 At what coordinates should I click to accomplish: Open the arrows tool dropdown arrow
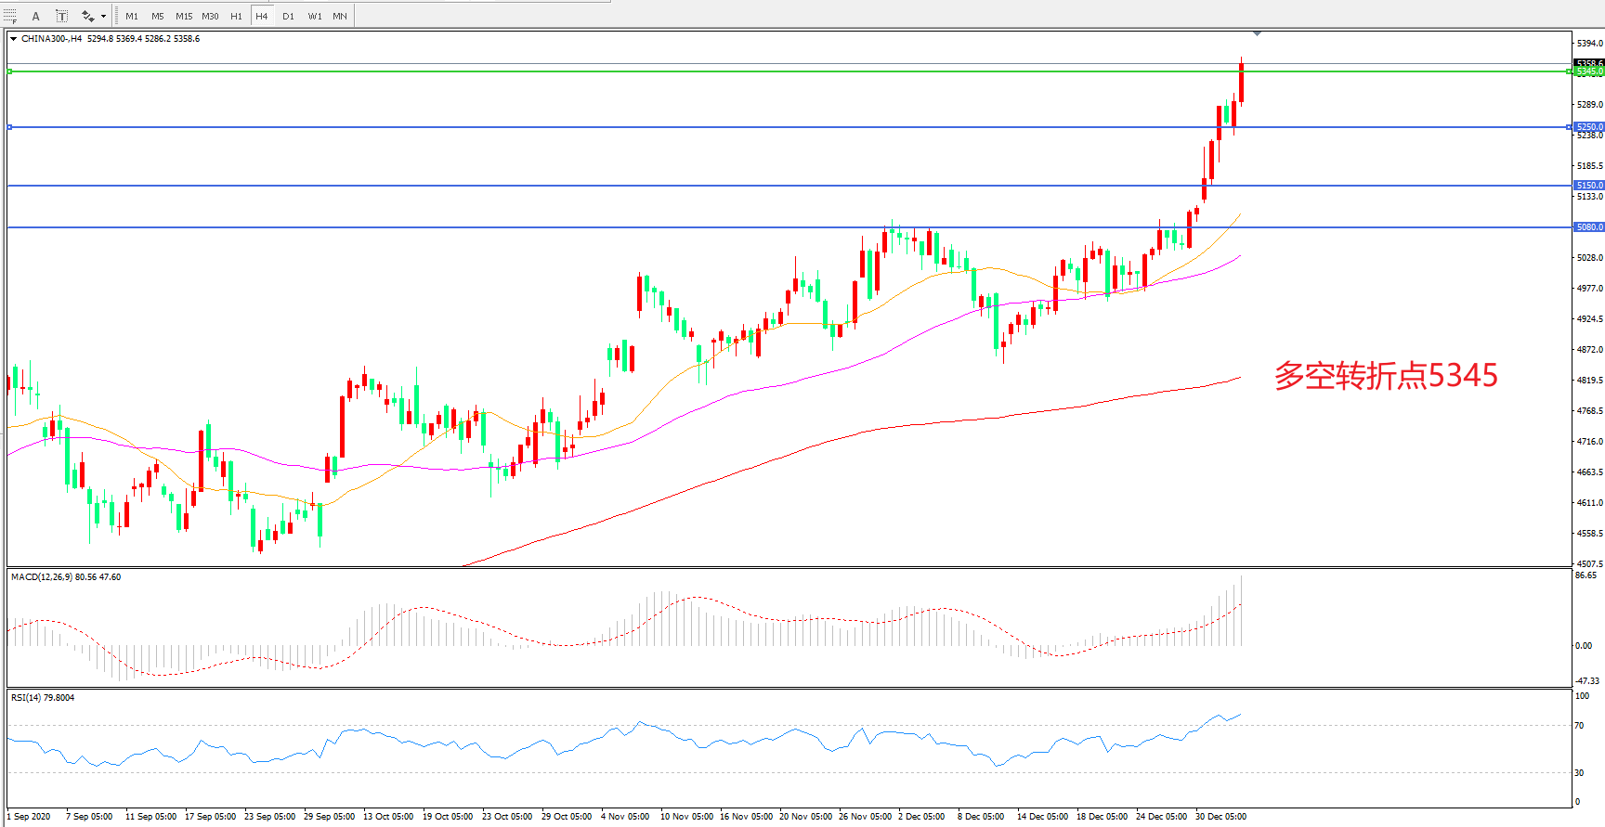tap(103, 16)
